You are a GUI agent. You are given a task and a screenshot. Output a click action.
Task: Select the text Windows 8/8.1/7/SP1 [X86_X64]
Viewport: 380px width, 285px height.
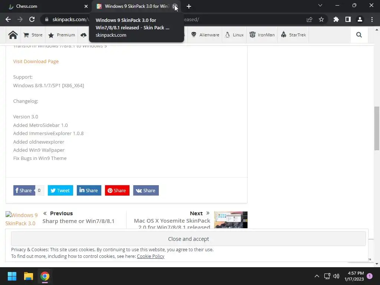tap(49, 86)
